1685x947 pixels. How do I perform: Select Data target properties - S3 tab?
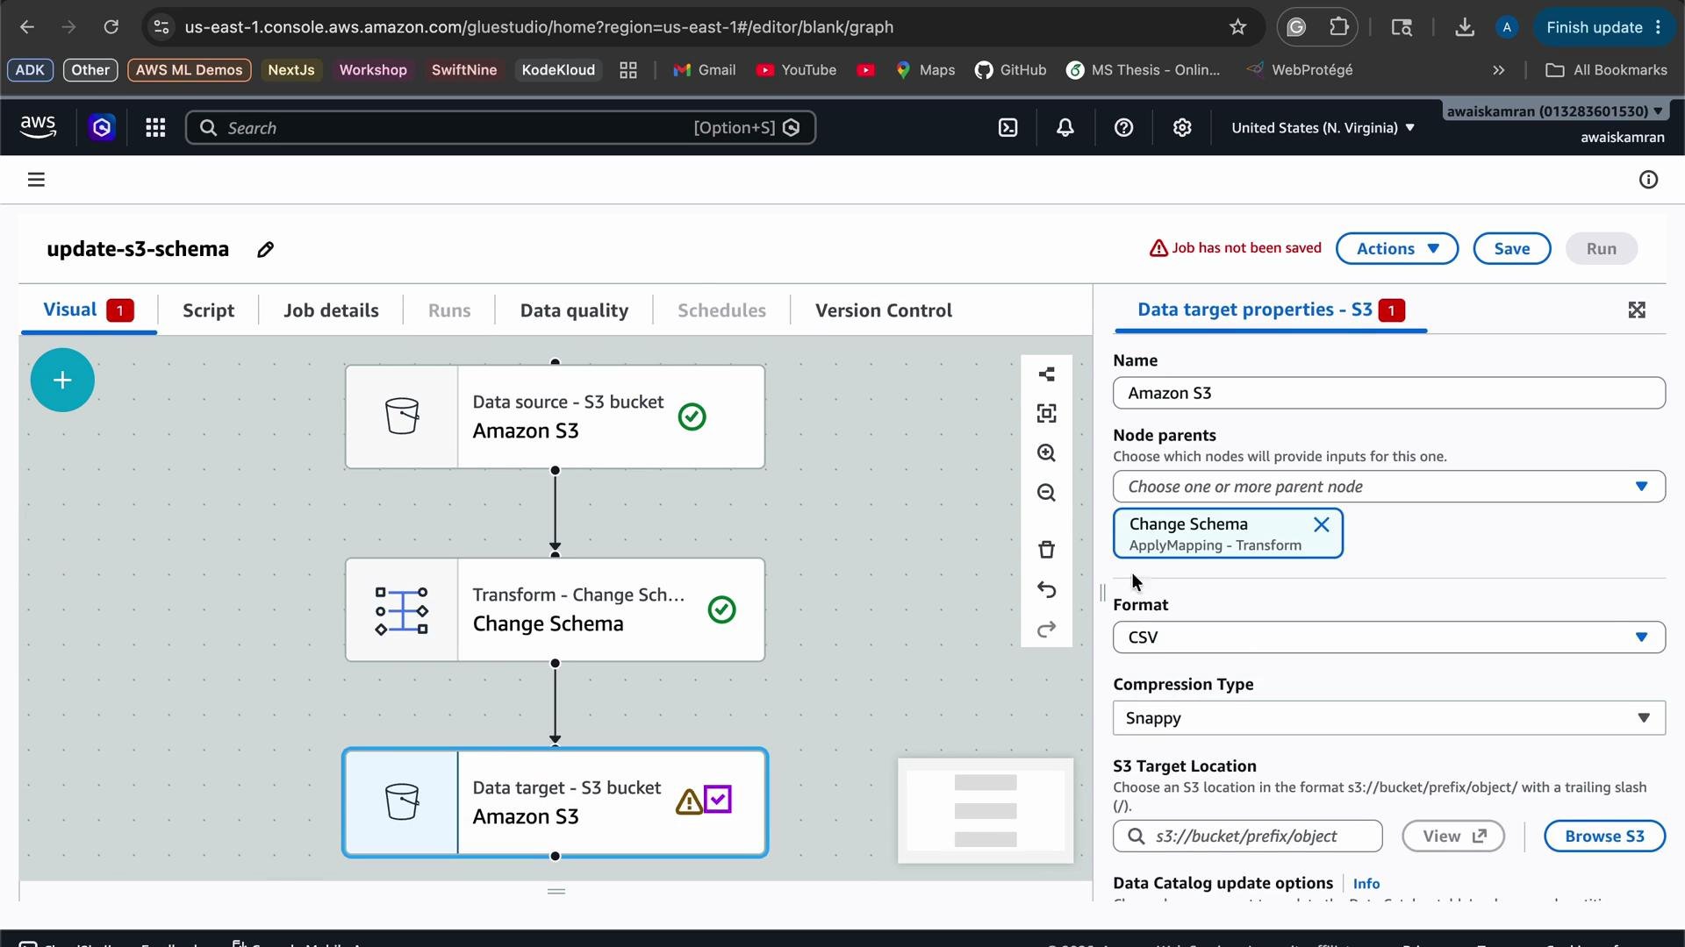(1271, 310)
